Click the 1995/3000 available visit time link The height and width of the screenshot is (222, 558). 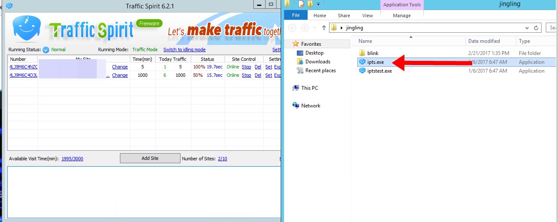coord(72,159)
